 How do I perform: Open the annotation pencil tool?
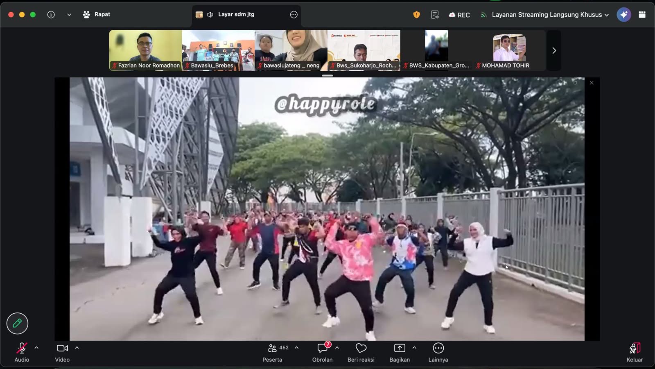point(17,323)
